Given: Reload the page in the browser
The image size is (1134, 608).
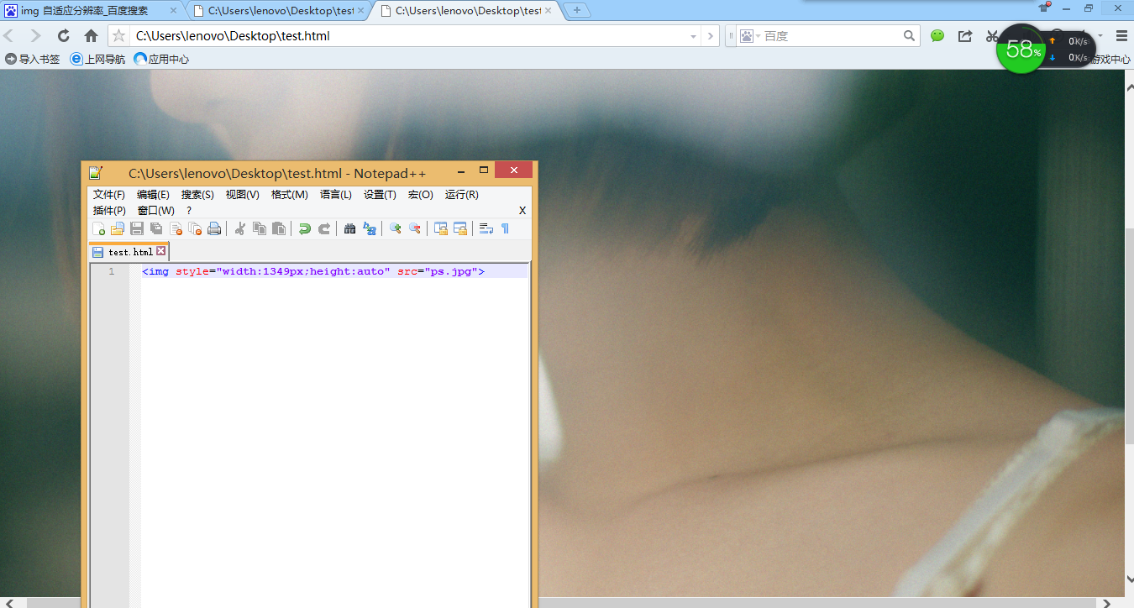Looking at the screenshot, I should [x=63, y=36].
